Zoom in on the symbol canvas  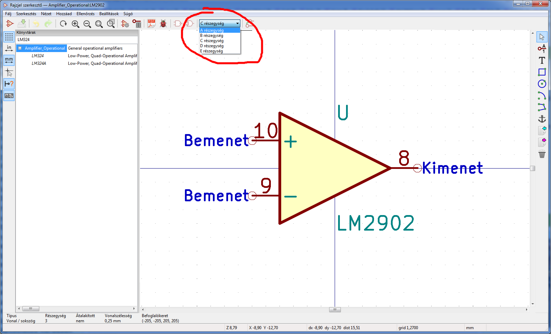(75, 23)
